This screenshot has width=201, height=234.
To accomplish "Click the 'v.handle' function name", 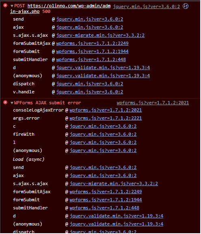I will [24, 92].
